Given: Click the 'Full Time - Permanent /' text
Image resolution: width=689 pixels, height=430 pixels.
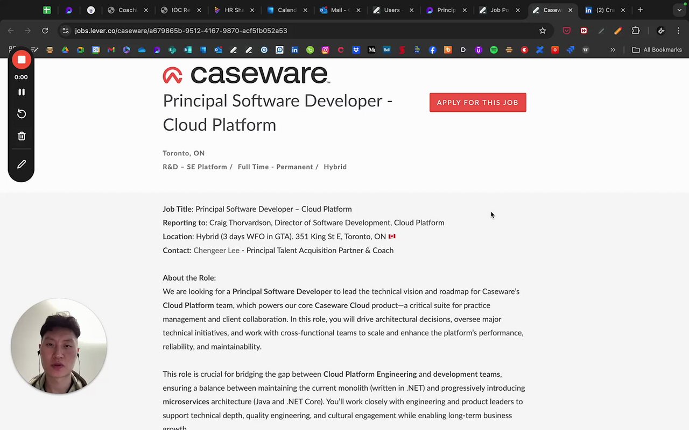Looking at the screenshot, I should click(278, 167).
